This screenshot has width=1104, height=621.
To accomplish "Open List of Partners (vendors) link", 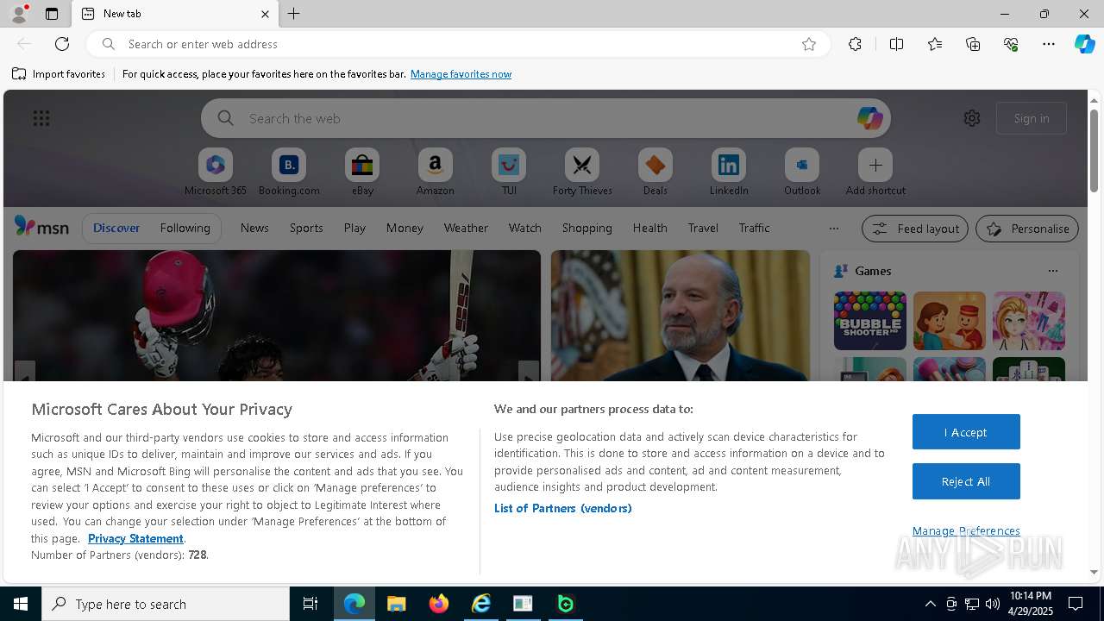I will click(x=563, y=508).
